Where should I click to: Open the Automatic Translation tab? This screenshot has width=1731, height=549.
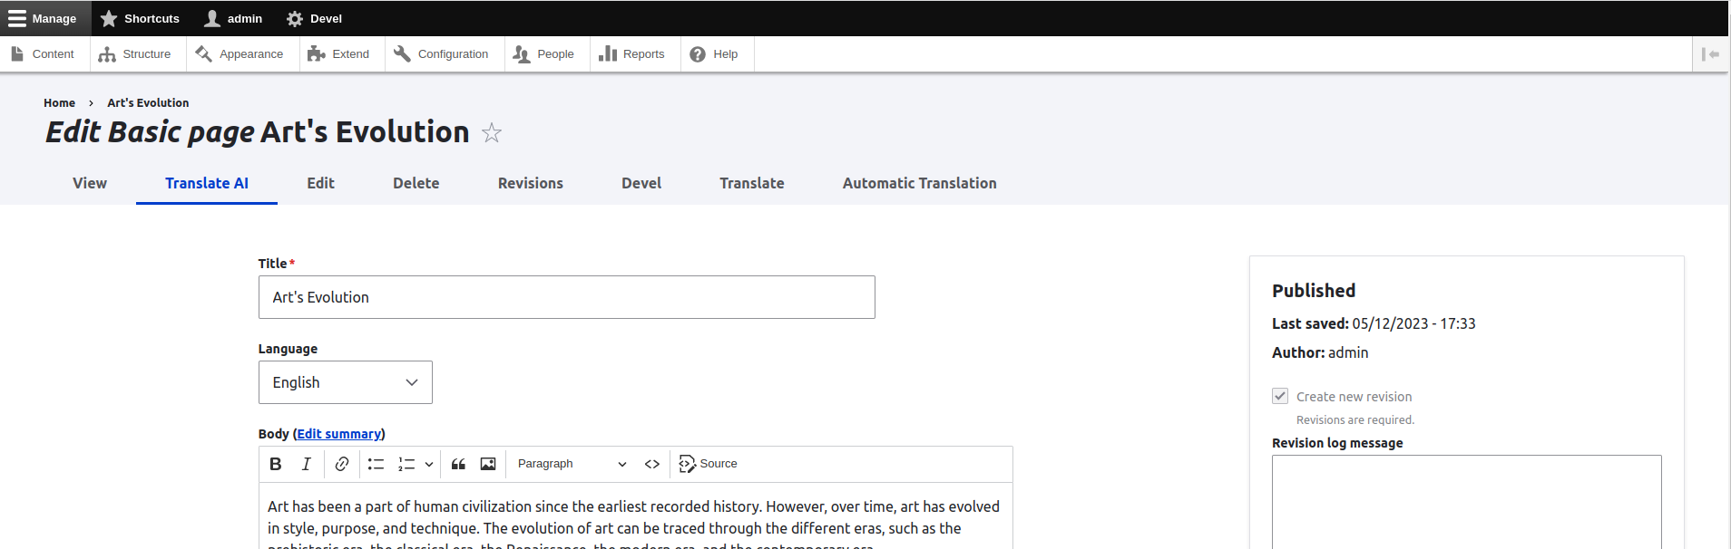pos(919,183)
